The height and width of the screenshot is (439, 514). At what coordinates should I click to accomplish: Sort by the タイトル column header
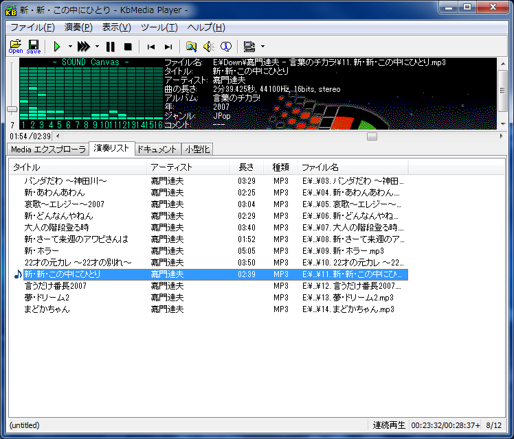coord(78,167)
